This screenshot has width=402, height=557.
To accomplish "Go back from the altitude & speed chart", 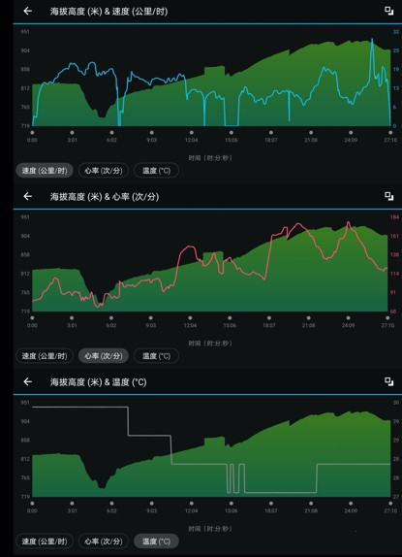I will [28, 11].
